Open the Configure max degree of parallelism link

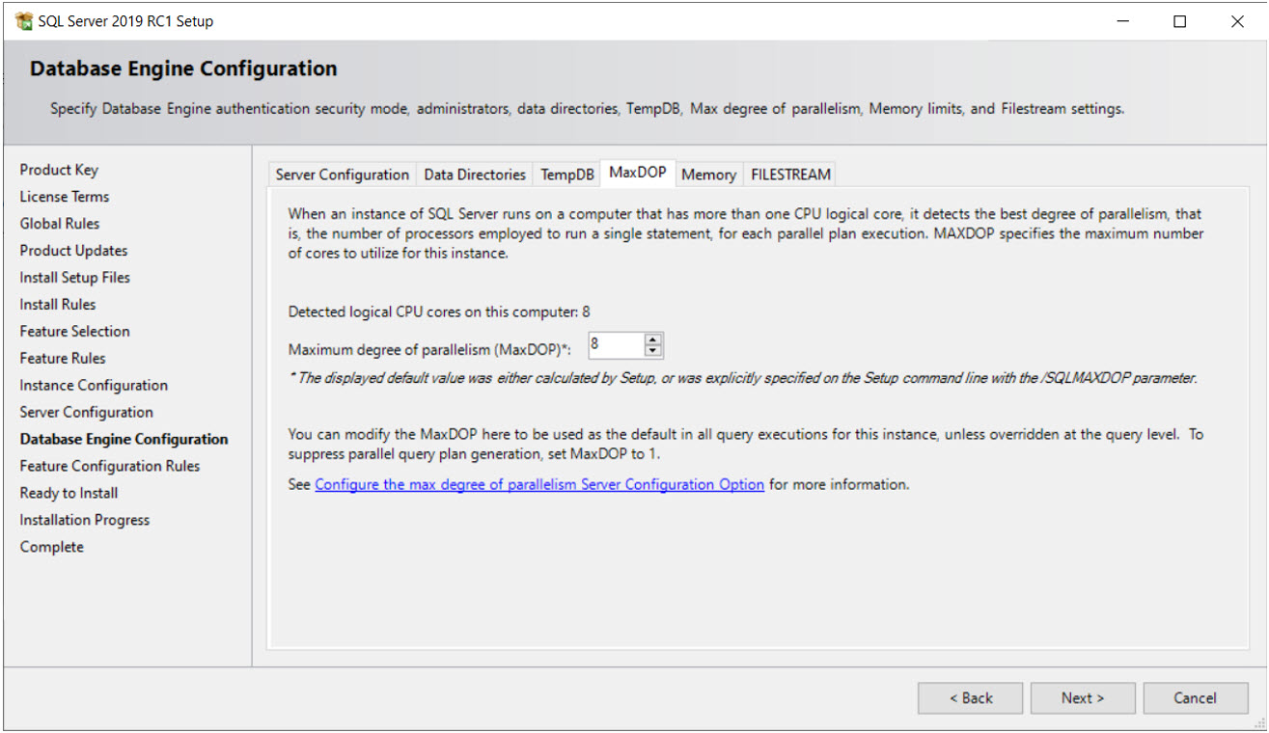(538, 483)
